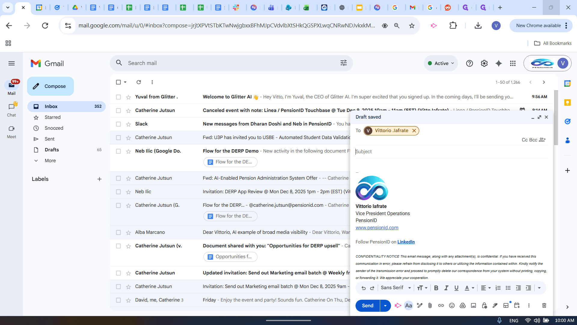The width and height of the screenshot is (577, 325).
Task: Apply italic formatting in the compose toolbar
Action: (x=446, y=288)
